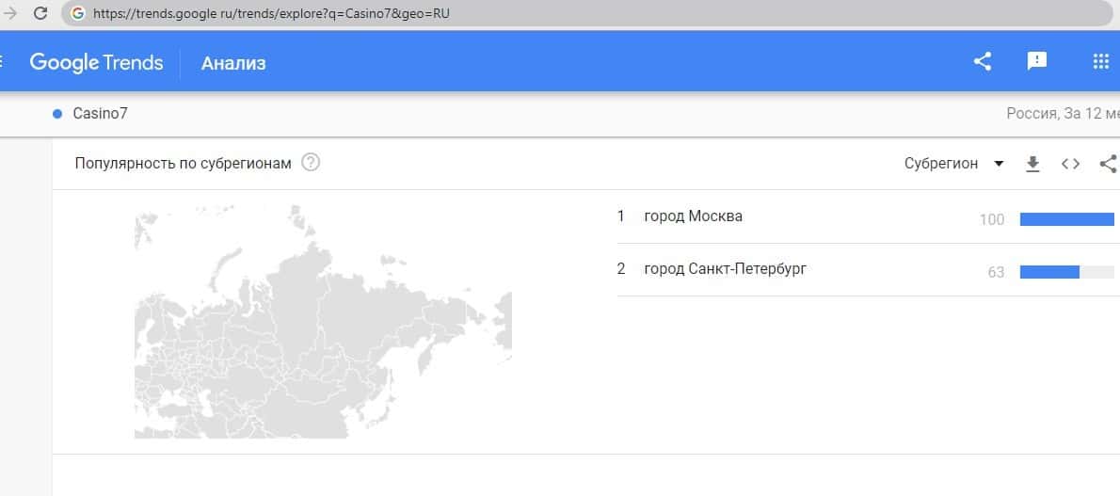Viewport: 1120px width, 496px height.
Task: Open the Анализ section
Action: (x=233, y=63)
